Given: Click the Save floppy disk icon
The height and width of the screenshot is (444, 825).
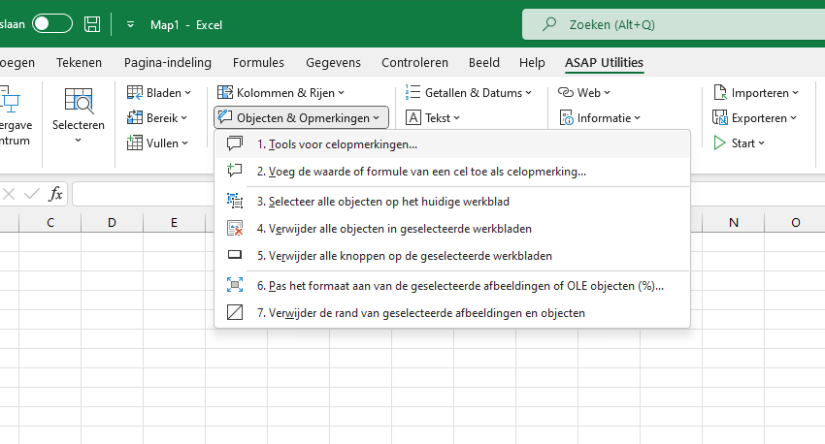Looking at the screenshot, I should (x=92, y=24).
